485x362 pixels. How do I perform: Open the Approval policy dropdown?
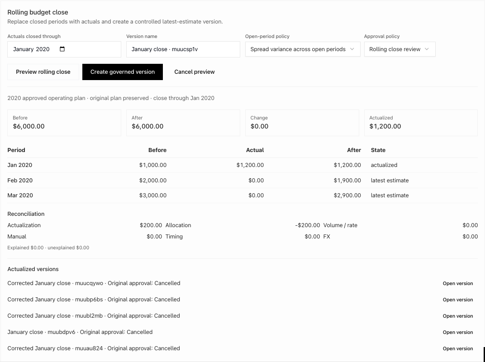[x=399, y=49]
